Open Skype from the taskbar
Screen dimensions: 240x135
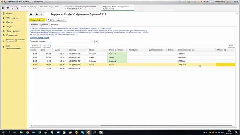pos(82,132)
